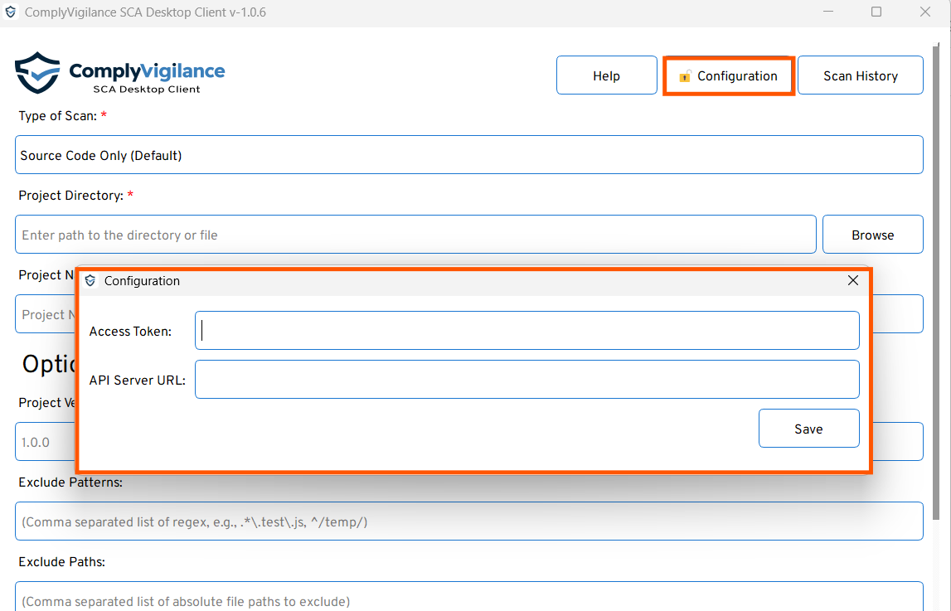Close the ComplyVigilance main window
Screen dimensions: 951x611
point(925,12)
